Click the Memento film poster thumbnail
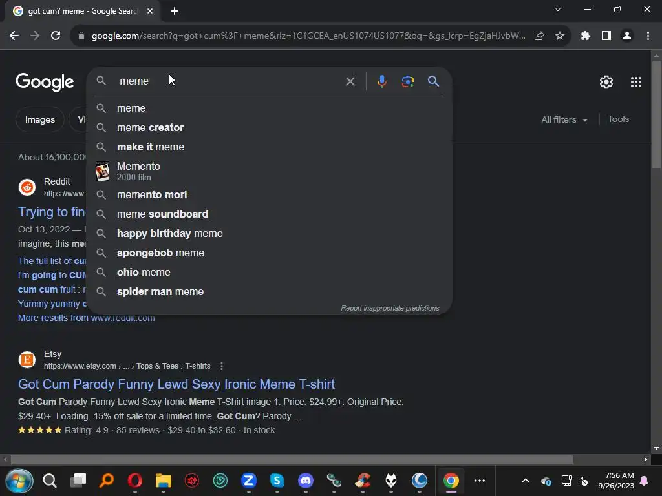 point(102,171)
